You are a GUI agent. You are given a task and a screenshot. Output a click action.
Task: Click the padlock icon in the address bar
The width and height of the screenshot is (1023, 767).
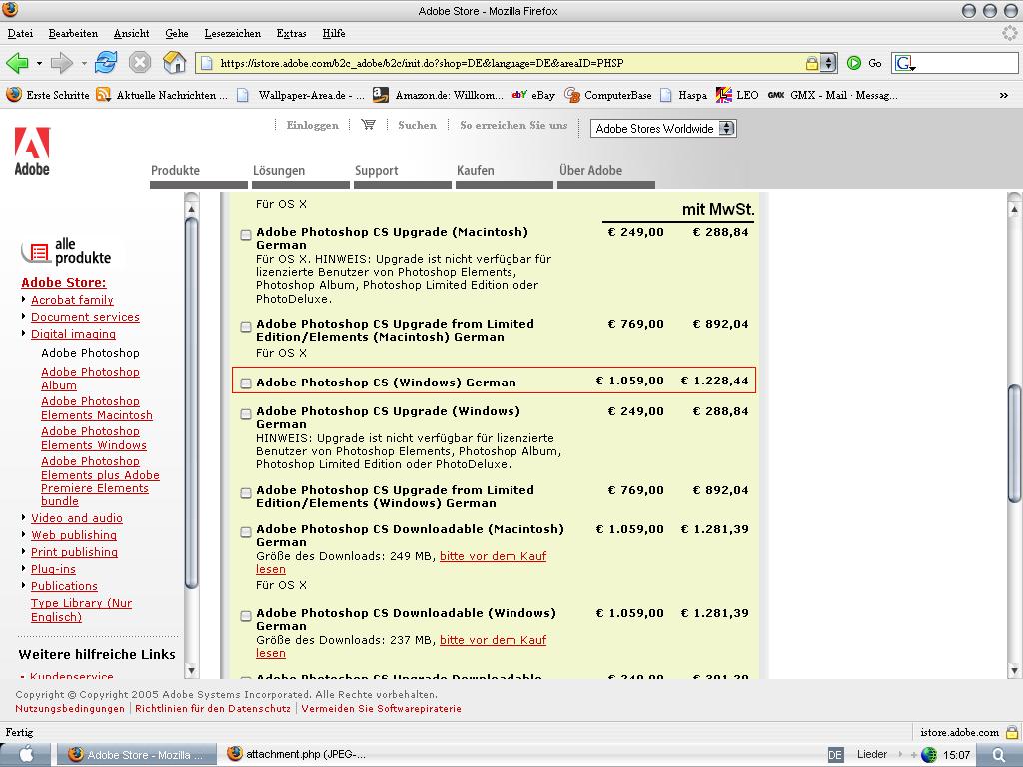coord(811,63)
